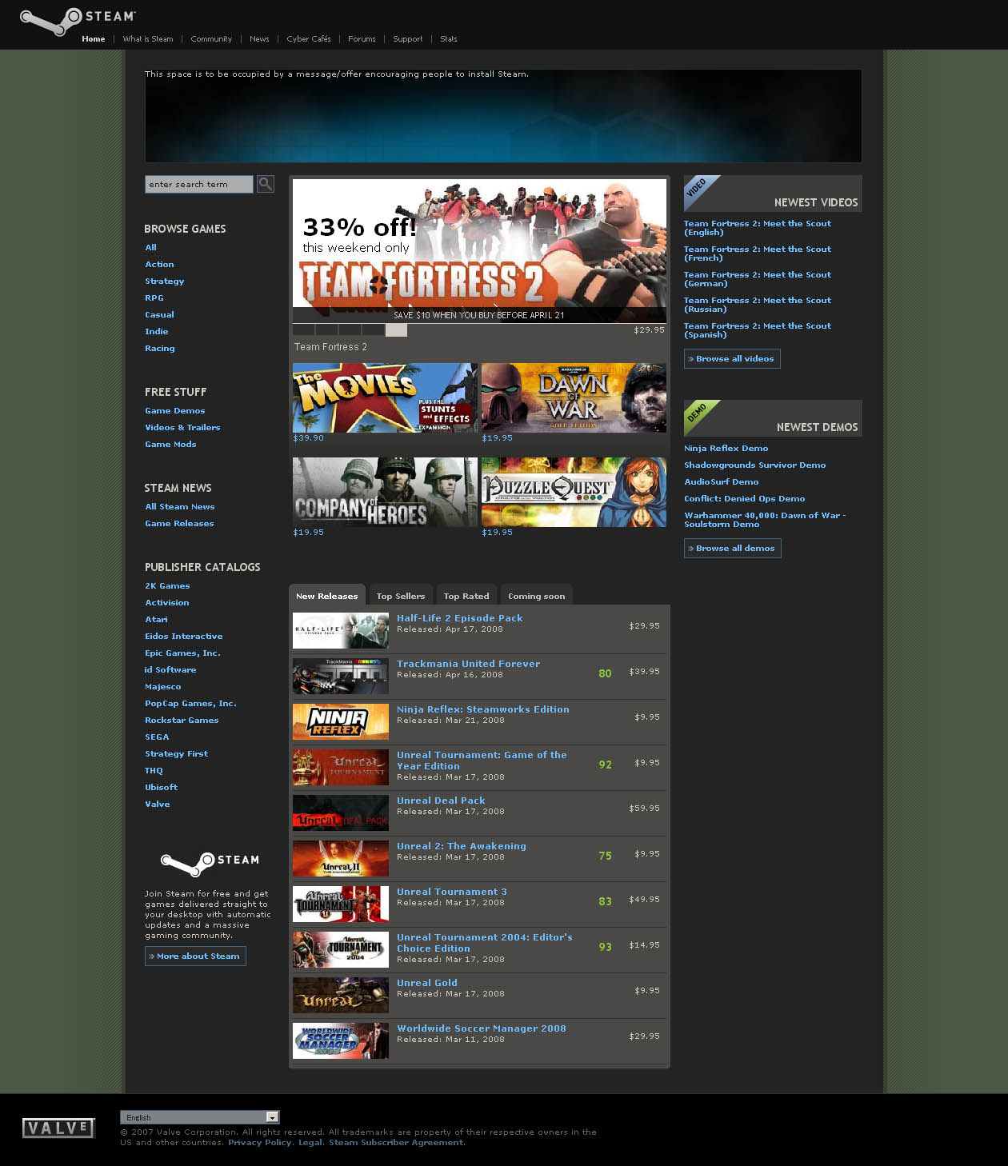Click the Team Fortress 2 promo banner

pyautogui.click(x=479, y=251)
